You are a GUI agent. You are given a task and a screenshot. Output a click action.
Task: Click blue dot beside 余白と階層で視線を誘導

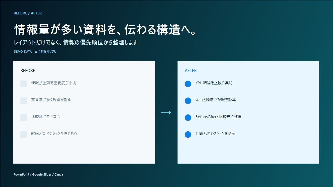click(188, 101)
